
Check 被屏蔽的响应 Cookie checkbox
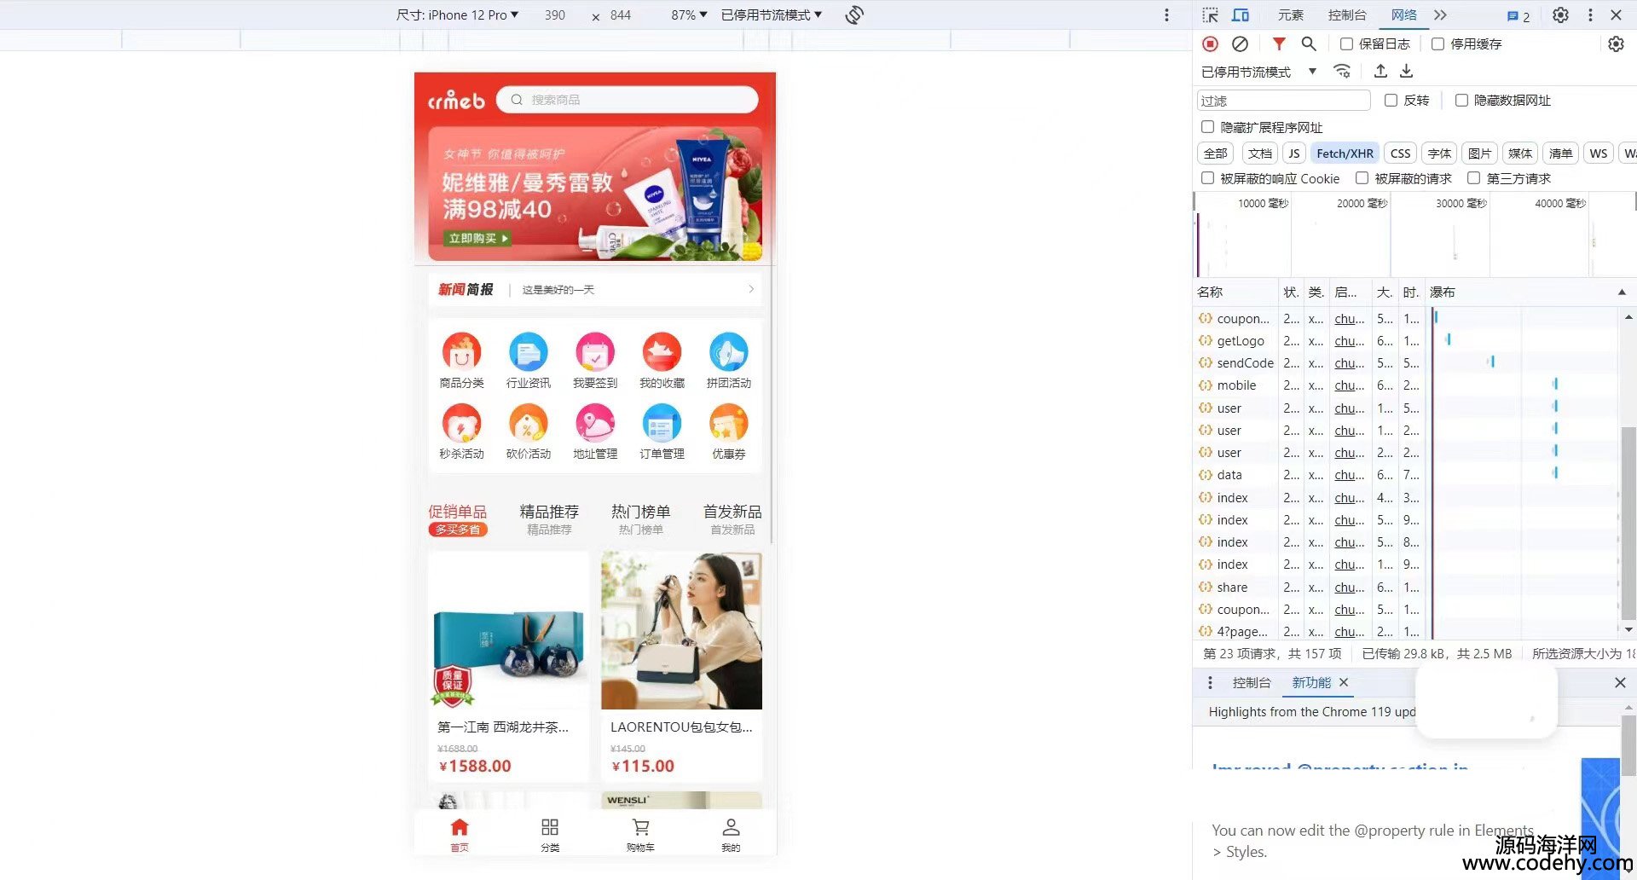(x=1207, y=177)
